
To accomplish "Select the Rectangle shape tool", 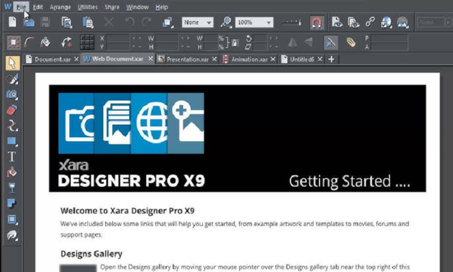I will (11, 141).
